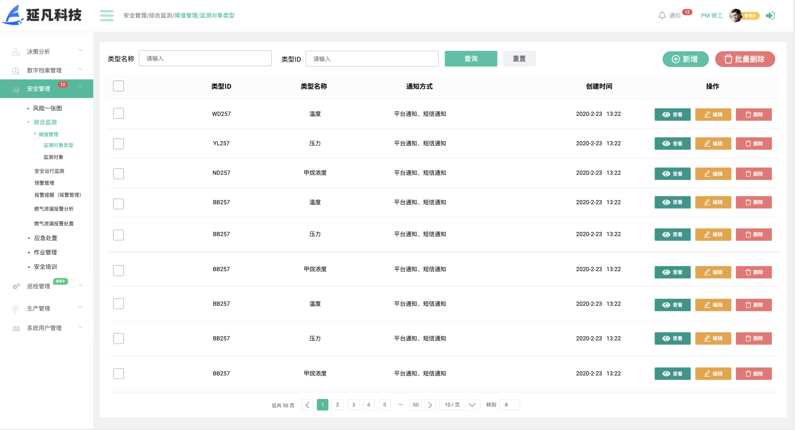This screenshot has width=795, height=430.
Task: Expand the 应急处置 tree item
Action: (45, 238)
